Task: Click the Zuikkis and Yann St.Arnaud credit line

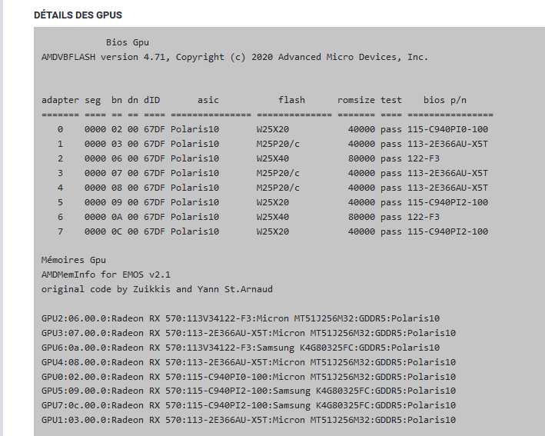Action: [x=157, y=289]
